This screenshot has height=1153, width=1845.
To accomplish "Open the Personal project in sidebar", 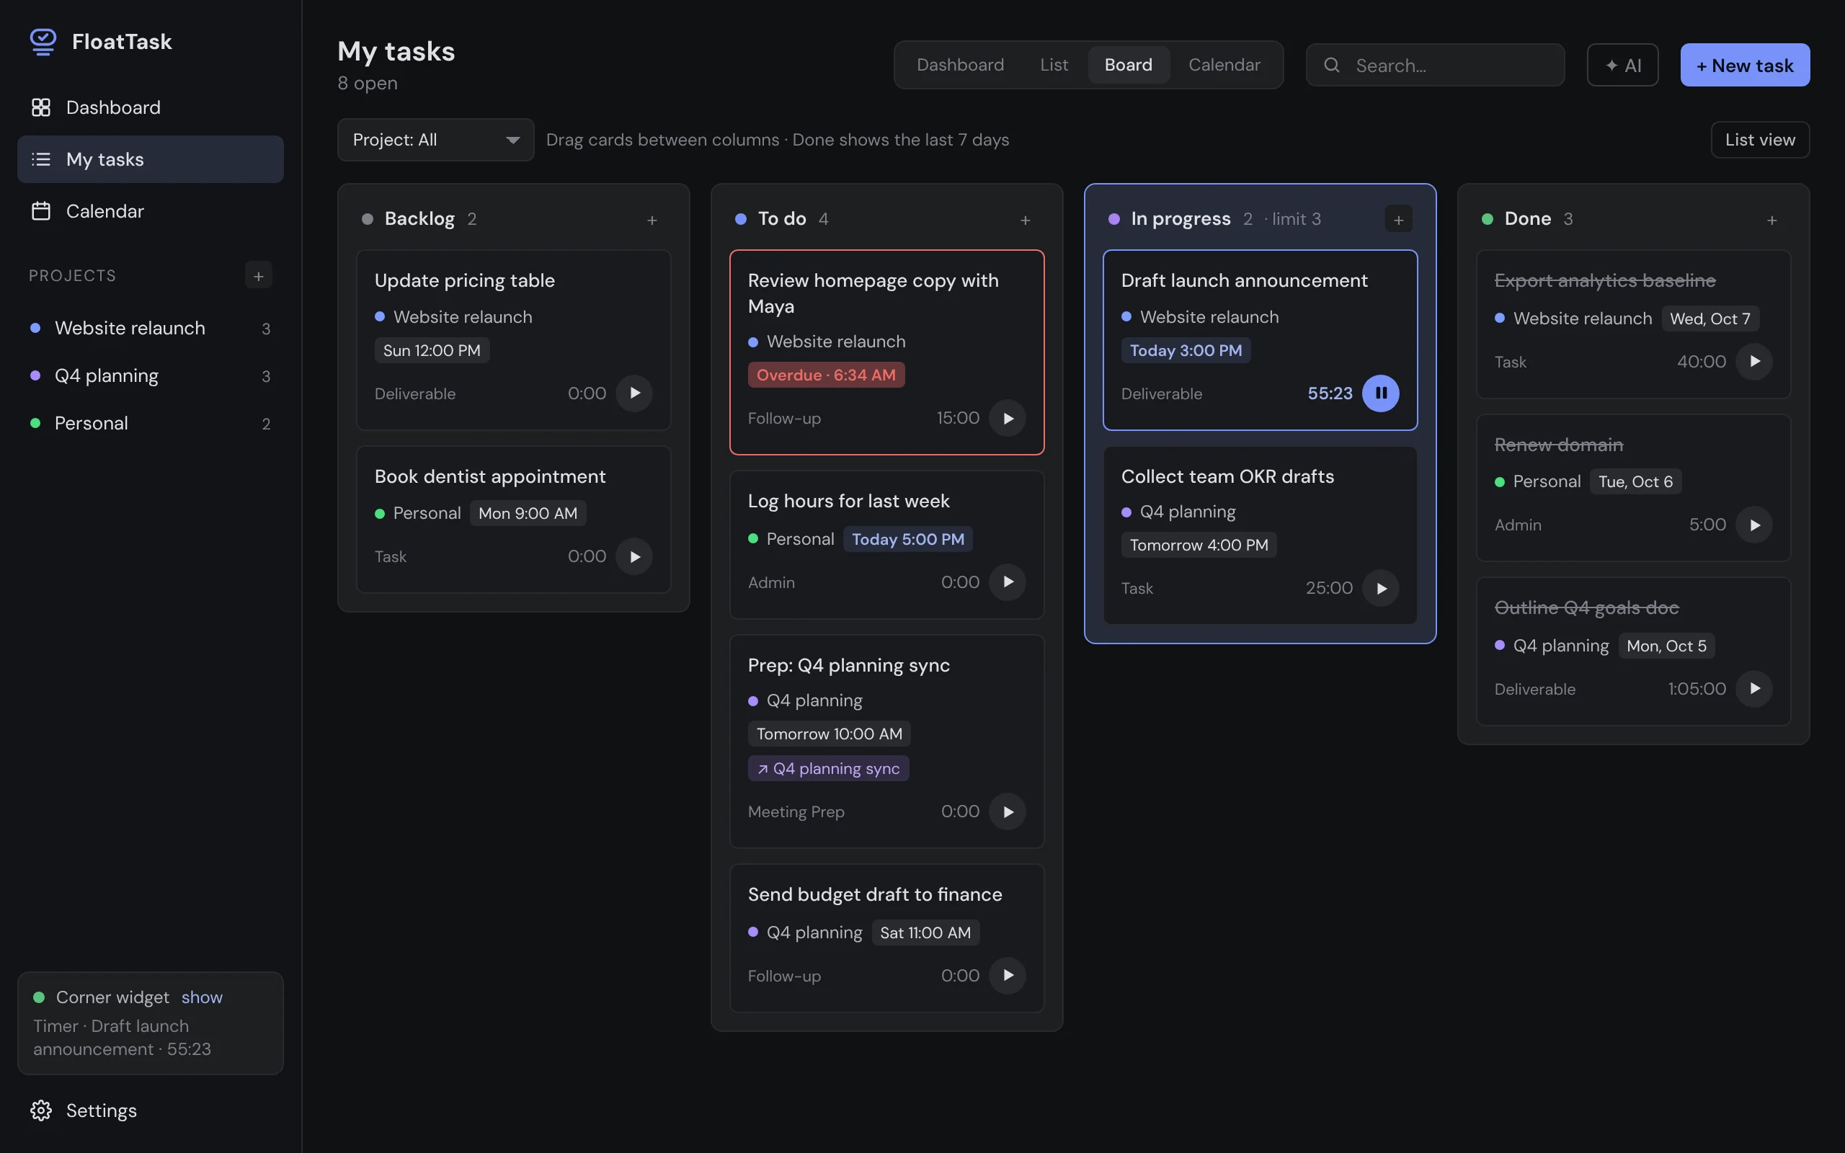I will click(150, 423).
